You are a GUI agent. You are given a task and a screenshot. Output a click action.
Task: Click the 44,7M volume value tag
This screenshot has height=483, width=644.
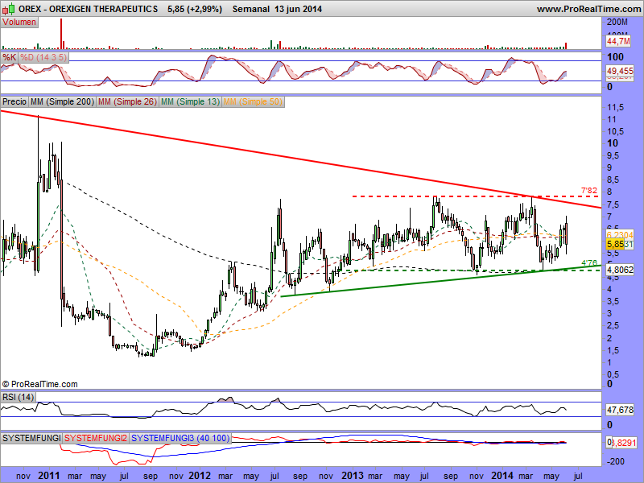coord(618,41)
